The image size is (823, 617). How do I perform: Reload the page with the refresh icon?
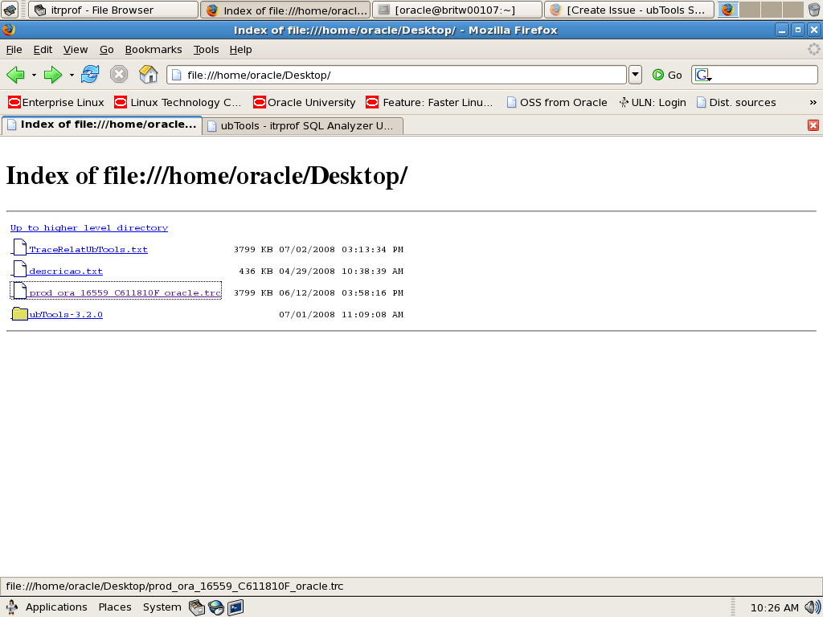coord(89,75)
